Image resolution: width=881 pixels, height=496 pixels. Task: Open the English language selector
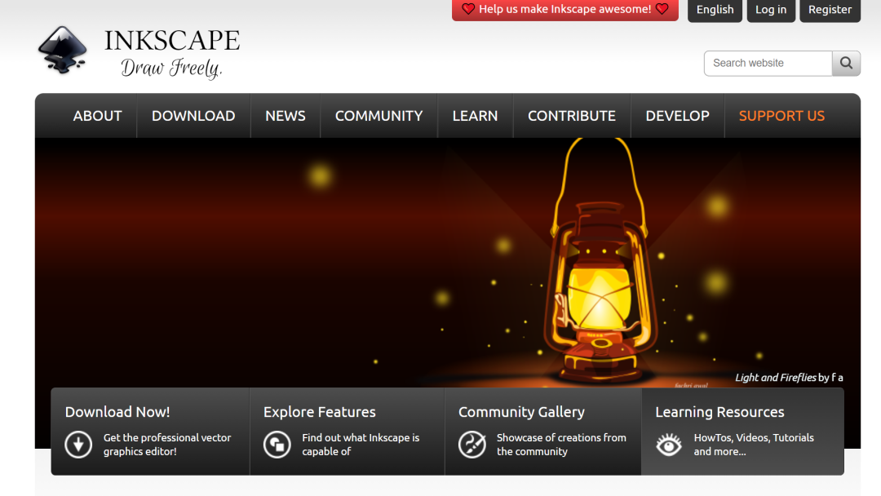pos(715,10)
